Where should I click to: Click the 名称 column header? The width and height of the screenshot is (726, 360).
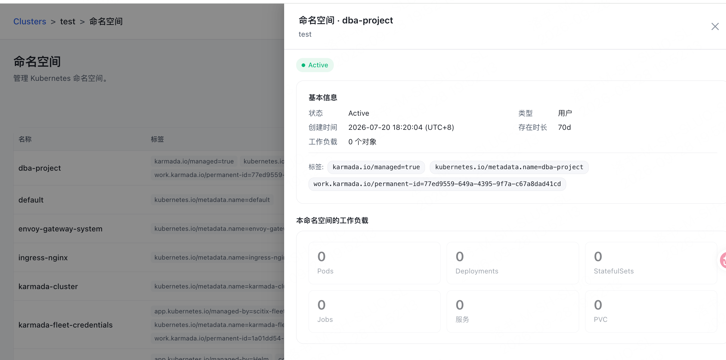25,139
